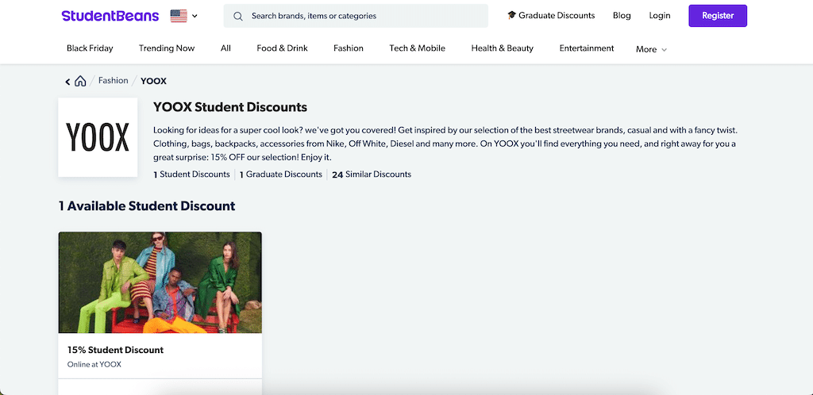Click the Fashion breadcrumb link
The height and width of the screenshot is (395, 813).
pos(113,81)
